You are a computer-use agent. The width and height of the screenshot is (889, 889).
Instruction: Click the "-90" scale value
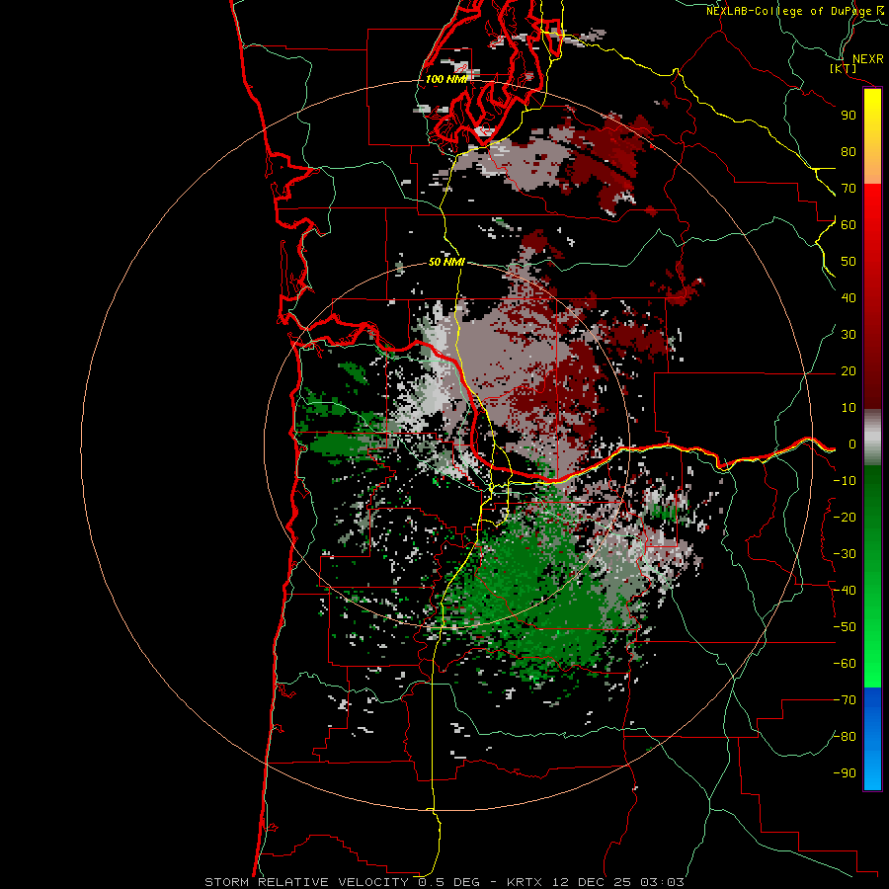(x=845, y=773)
